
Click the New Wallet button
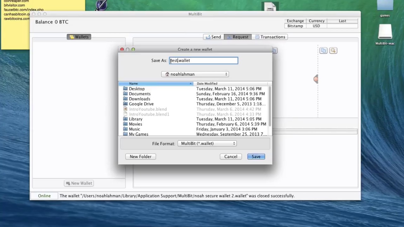79,183
